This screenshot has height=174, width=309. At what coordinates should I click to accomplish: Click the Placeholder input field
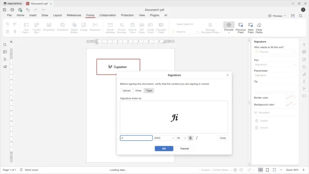point(275,75)
